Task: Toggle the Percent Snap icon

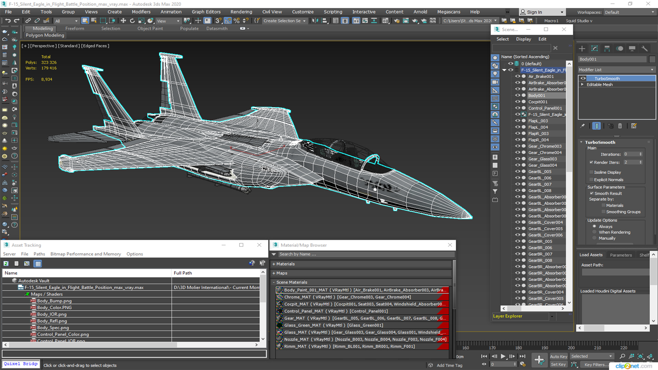Action: pos(236,21)
